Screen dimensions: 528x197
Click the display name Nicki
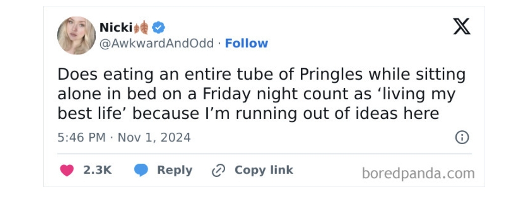116,28
